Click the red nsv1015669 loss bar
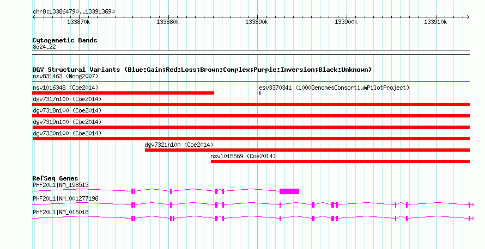This screenshot has height=249, width=485. pyautogui.click(x=340, y=161)
